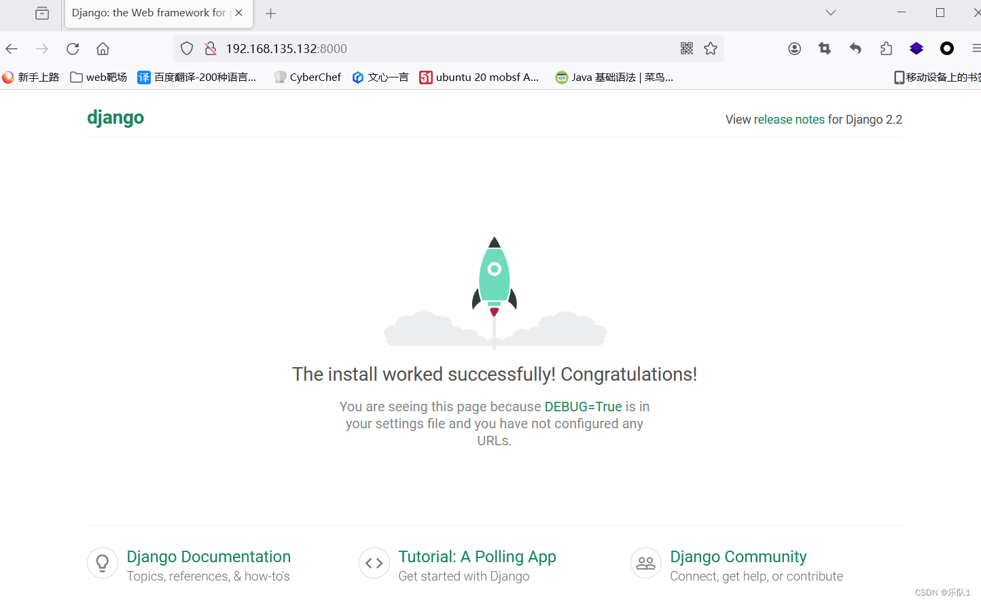Viewport: 981px width, 603px height.
Task: Open the Firefox application menu
Action: click(976, 48)
